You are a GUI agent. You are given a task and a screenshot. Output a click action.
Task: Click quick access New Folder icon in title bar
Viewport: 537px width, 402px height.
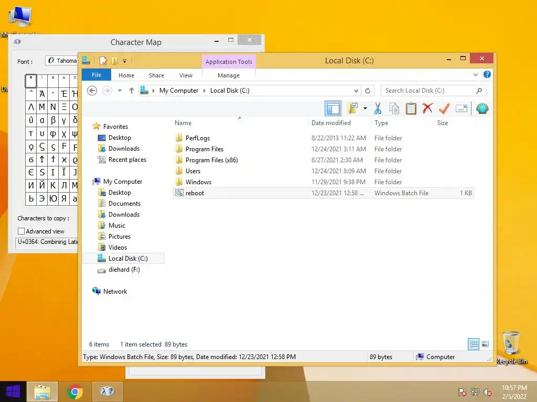[115, 61]
